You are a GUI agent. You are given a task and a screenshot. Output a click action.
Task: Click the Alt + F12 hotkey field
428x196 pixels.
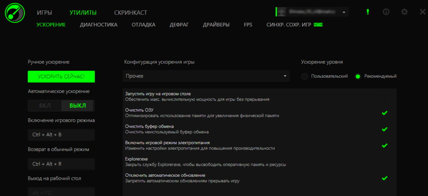[61, 192]
